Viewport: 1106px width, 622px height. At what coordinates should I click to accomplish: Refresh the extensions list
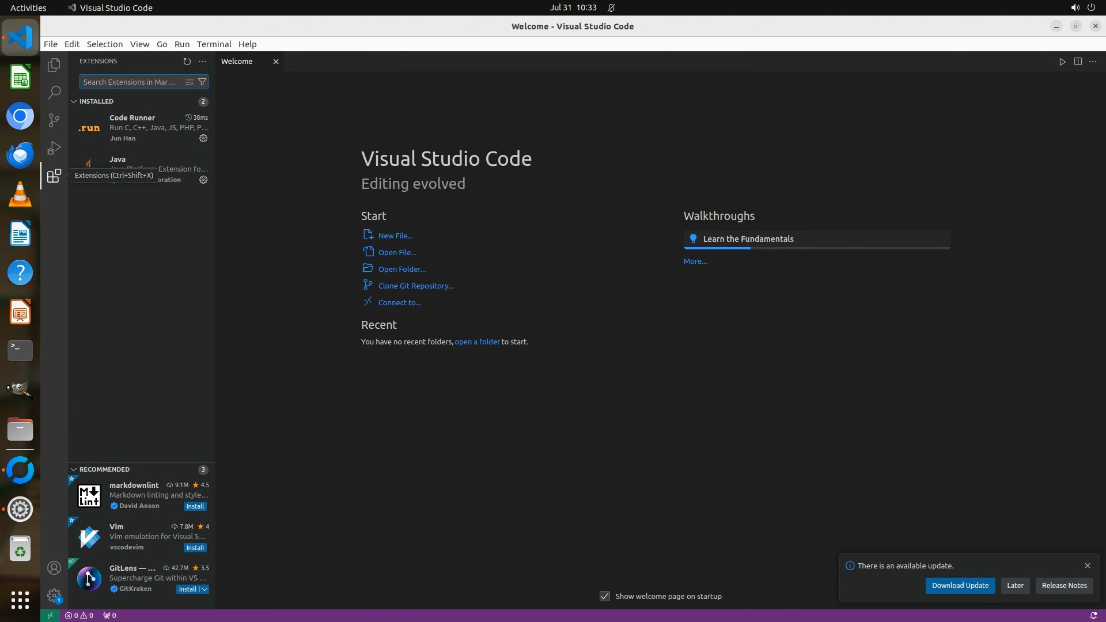point(187,61)
